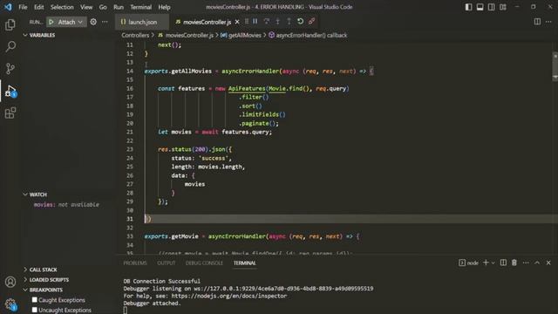The image size is (558, 314).
Task: Start debugging with the green play button
Action: pyautogui.click(x=51, y=22)
